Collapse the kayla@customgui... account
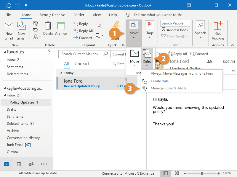237x177 pixels. 5,88
